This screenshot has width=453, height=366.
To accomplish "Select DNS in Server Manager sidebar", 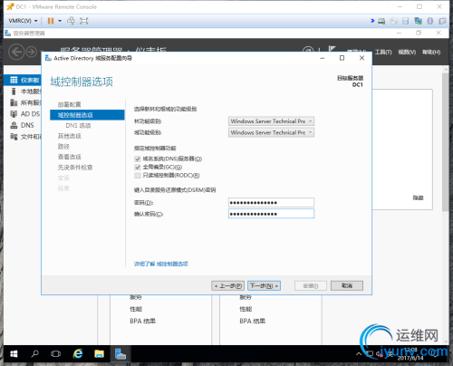I will coord(23,125).
